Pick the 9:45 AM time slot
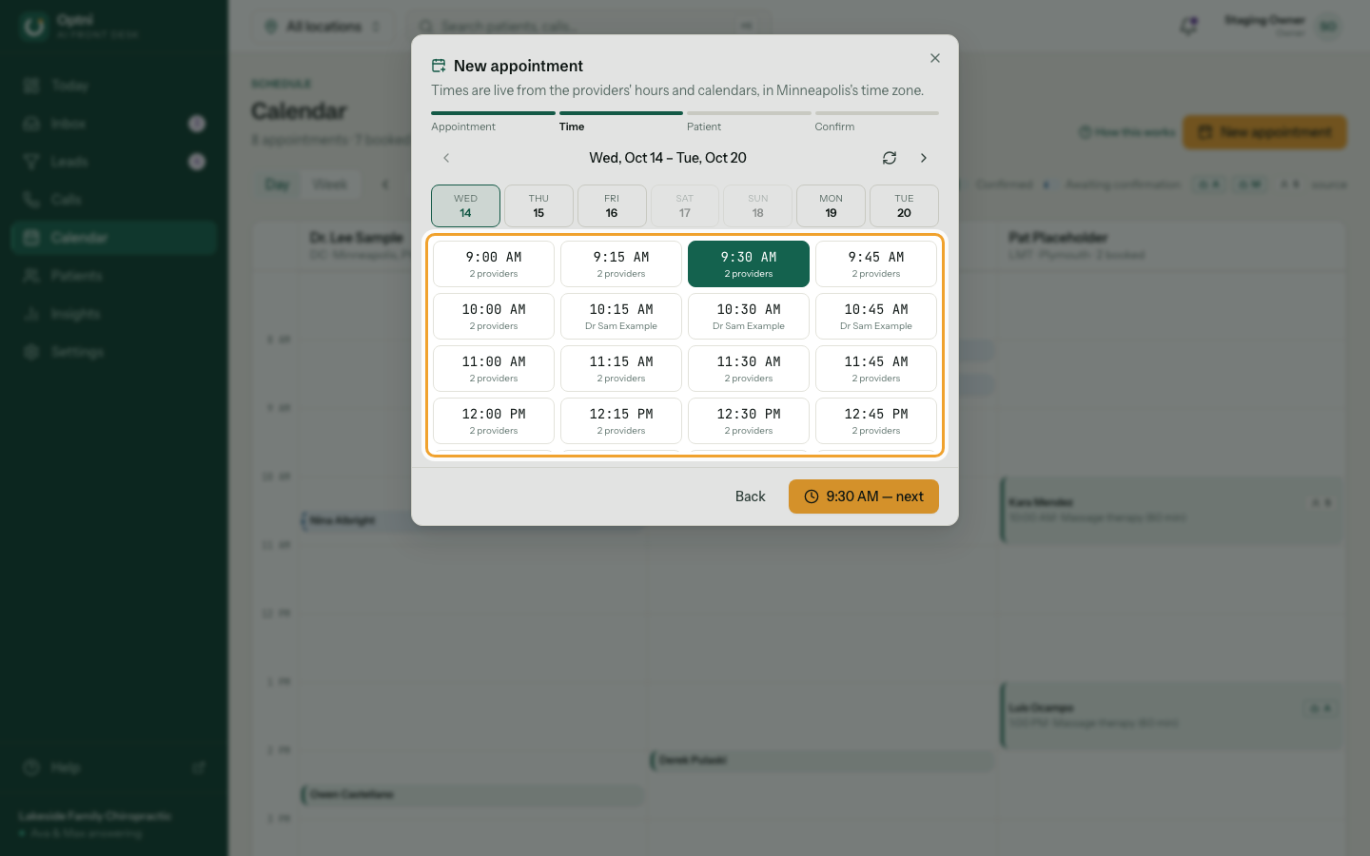This screenshot has width=1370, height=856. tap(876, 263)
